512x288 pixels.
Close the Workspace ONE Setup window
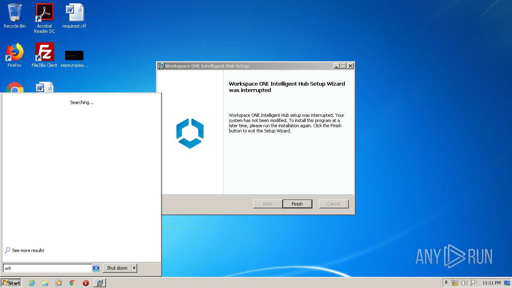[350, 66]
